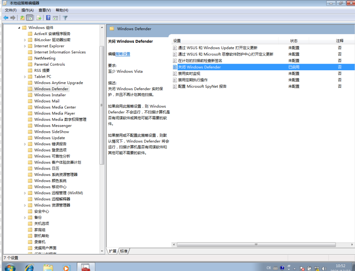Click the CH language indicator in tray
This screenshot has height=271, width=355.
pos(269,268)
